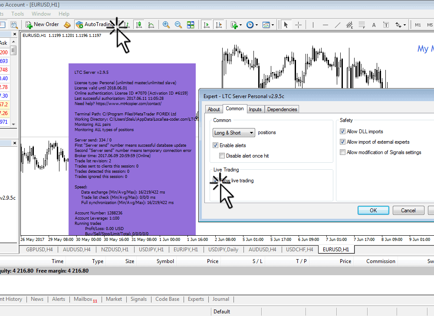Enable Allow modification of Signals settings

(x=343, y=152)
